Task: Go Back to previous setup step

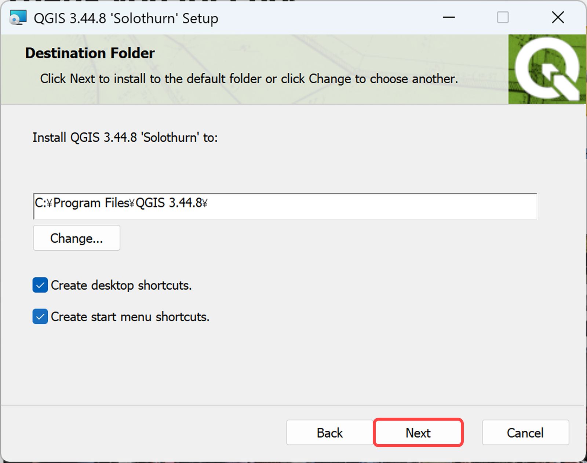Action: [x=329, y=433]
